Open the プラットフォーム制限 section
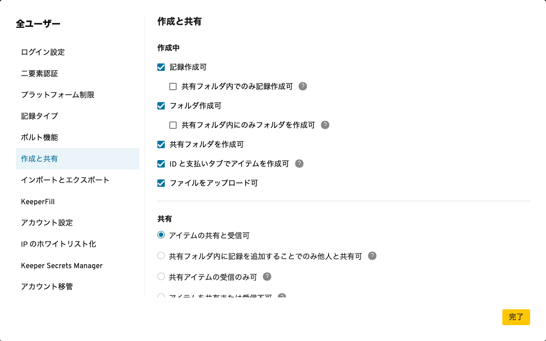The height and width of the screenshot is (341, 546). [58, 95]
